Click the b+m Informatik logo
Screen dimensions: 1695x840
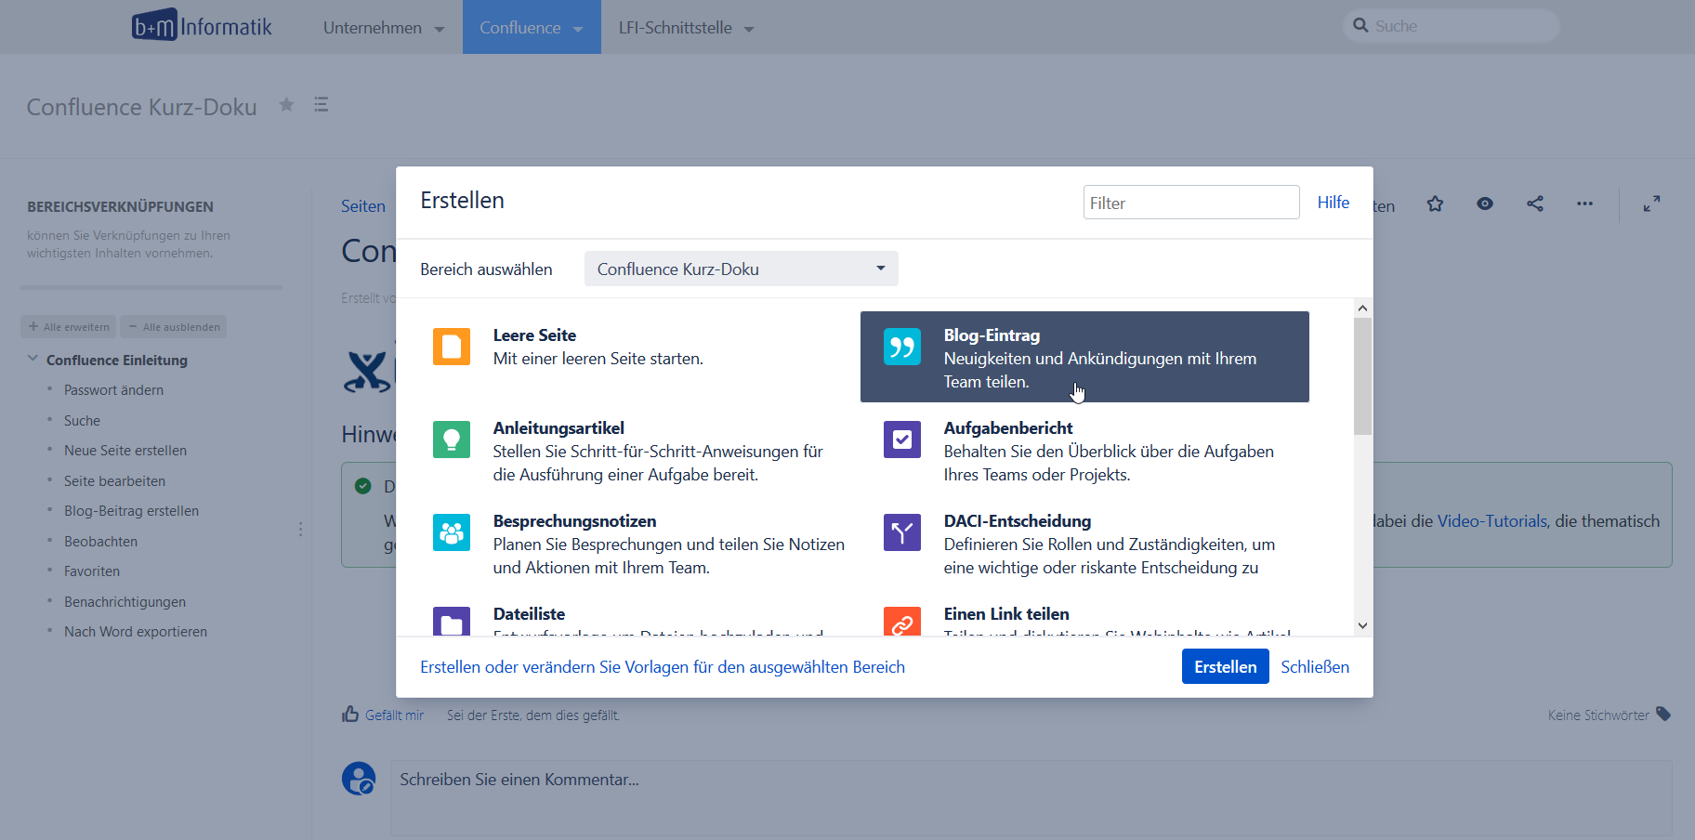[x=202, y=26]
